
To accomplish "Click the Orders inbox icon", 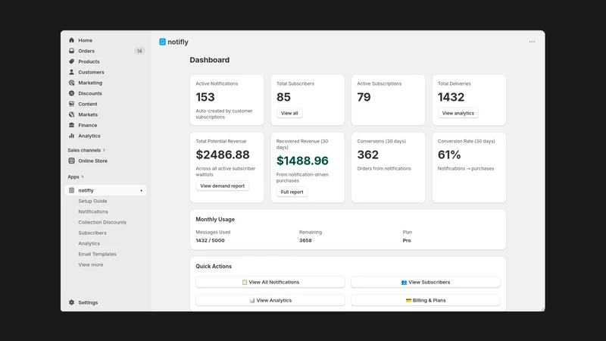I will pyautogui.click(x=71, y=51).
